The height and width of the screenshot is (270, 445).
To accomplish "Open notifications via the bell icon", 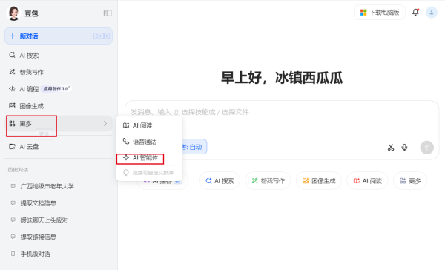I will click(x=415, y=12).
